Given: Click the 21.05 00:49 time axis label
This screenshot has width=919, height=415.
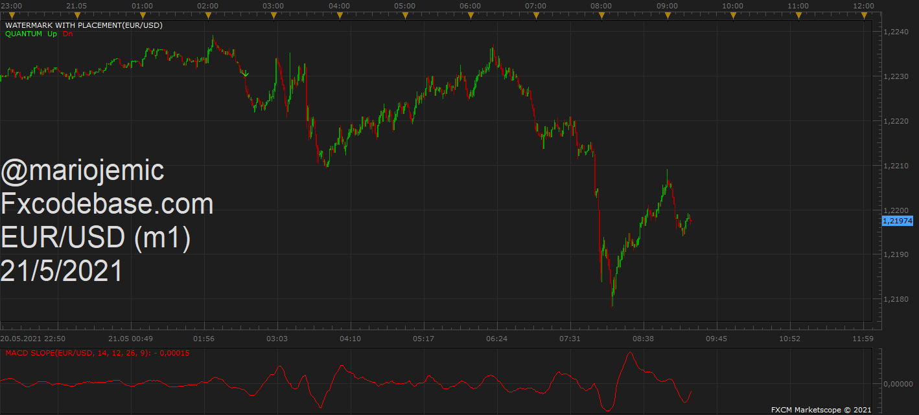Looking at the screenshot, I should (x=130, y=338).
